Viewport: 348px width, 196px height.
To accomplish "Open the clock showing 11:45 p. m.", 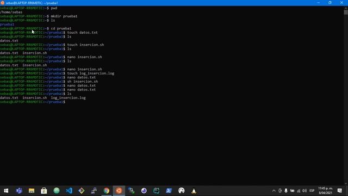I will click(325, 191).
